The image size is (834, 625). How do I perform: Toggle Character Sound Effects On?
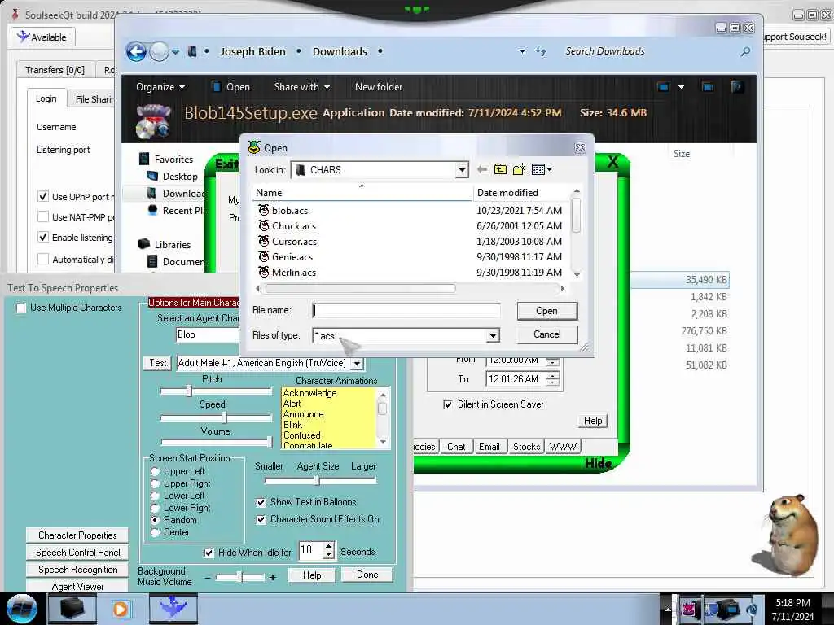(x=261, y=519)
